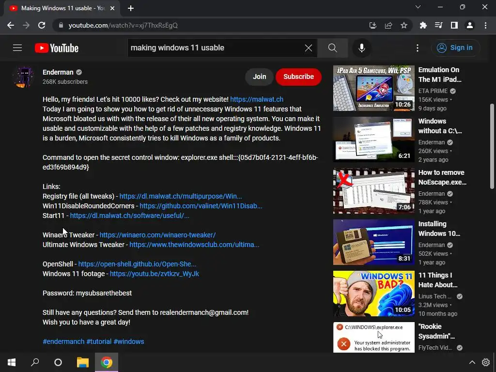The width and height of the screenshot is (496, 372).
Task: Open Cortana circle on taskbar
Action: [58, 362]
